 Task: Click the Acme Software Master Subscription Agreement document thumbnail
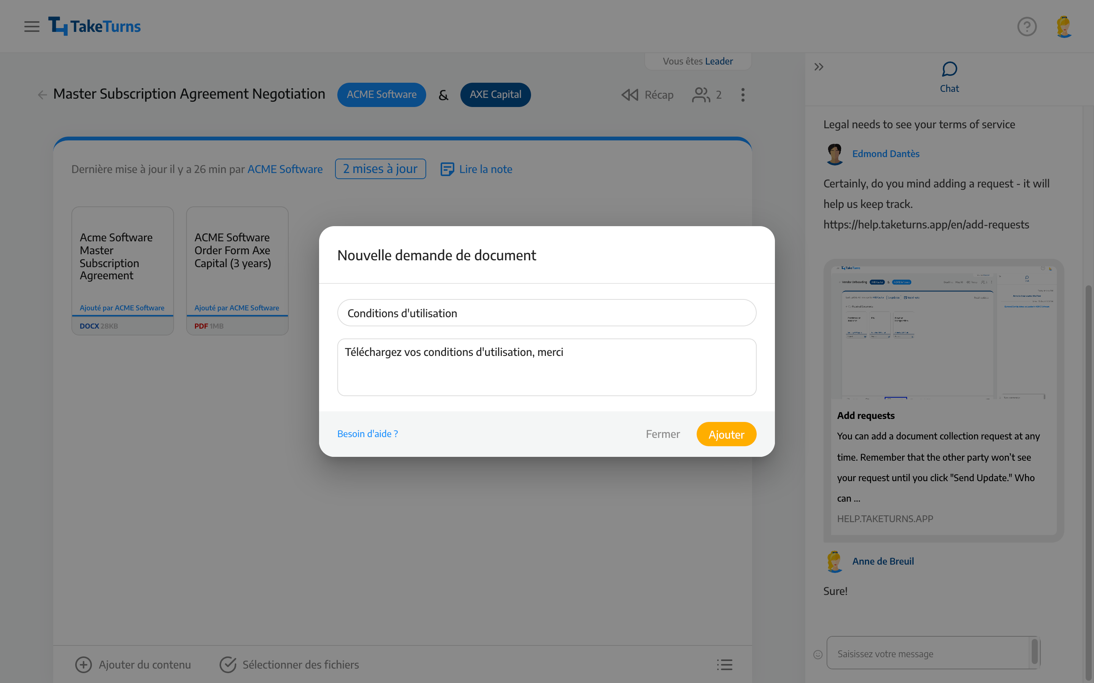coord(122,270)
